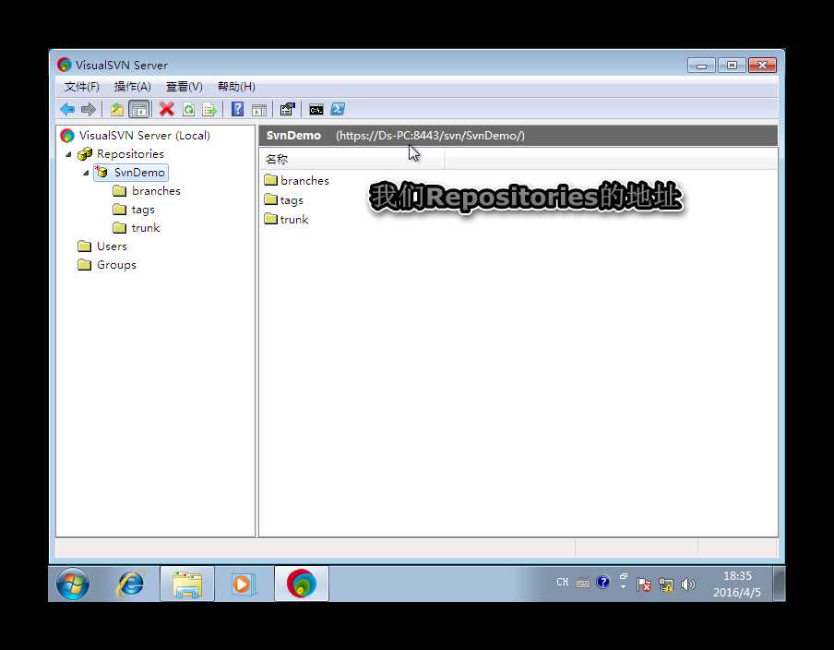Launch command prompt from the toolbar icon

click(316, 110)
